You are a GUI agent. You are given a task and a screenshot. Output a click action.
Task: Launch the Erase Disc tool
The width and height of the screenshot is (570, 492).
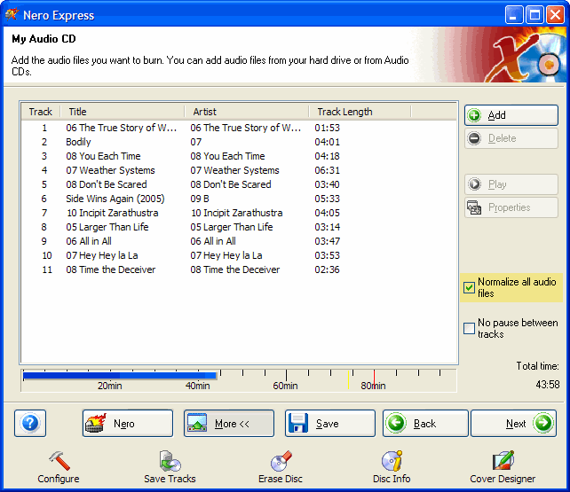coord(281,467)
